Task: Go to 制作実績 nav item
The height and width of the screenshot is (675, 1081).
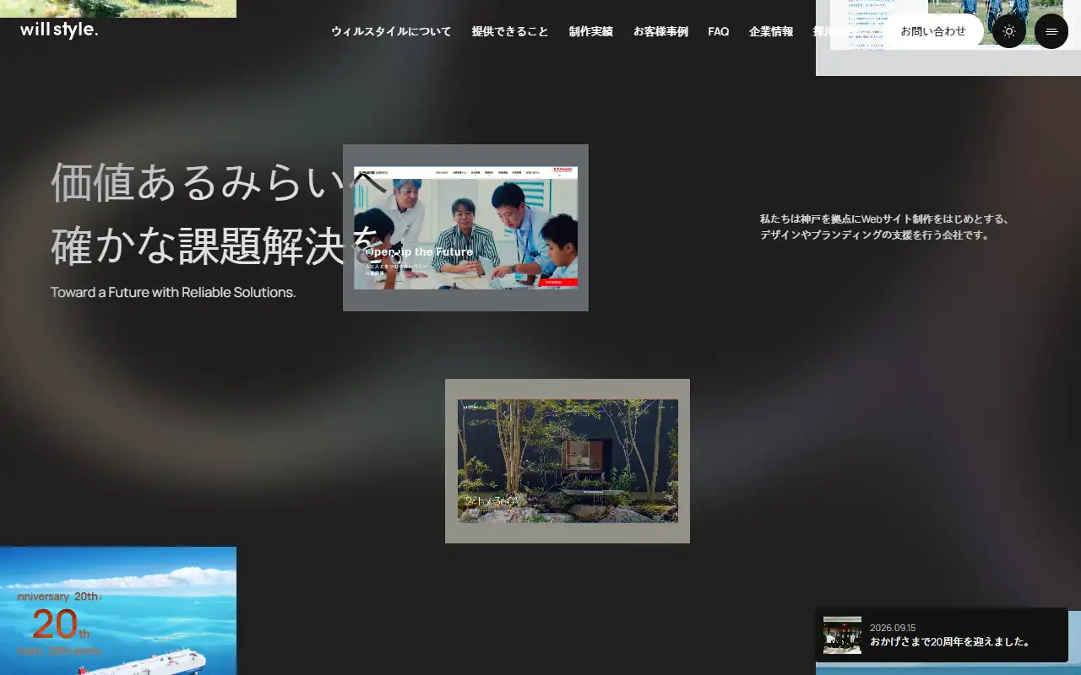Action: (591, 31)
